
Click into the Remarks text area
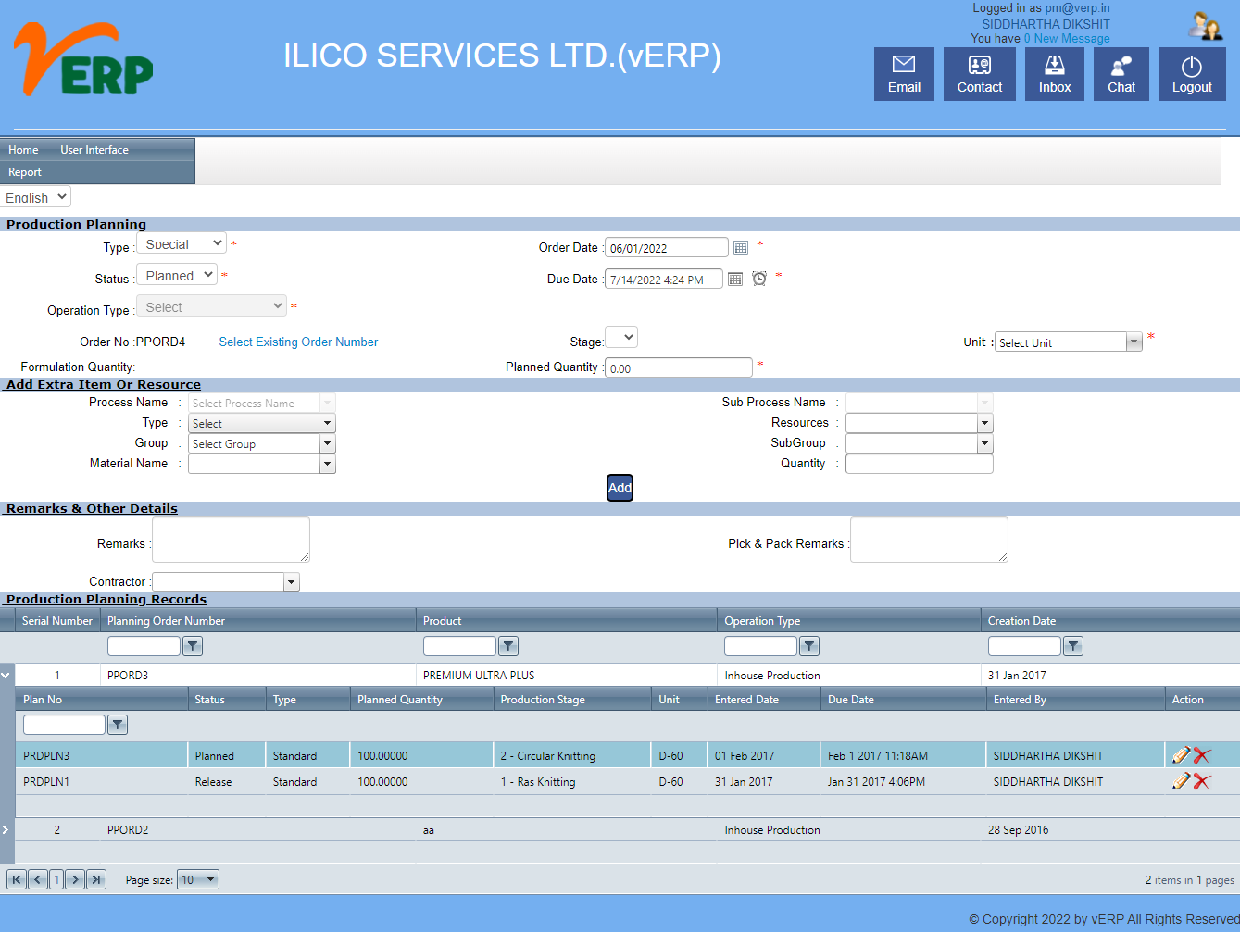(x=231, y=540)
